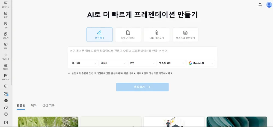Click the stacked squares icon in the sidebar
The image size is (273, 127).
click(6, 108)
